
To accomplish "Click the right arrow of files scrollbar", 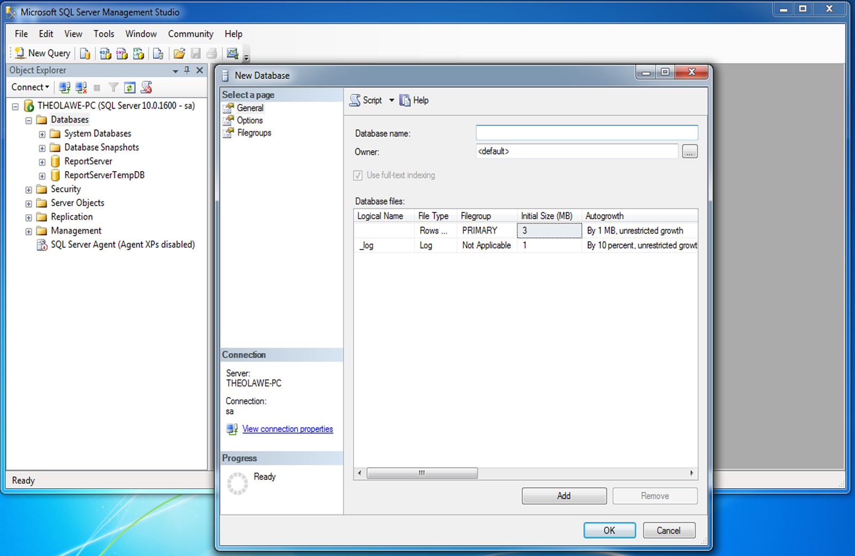I will tap(691, 473).
